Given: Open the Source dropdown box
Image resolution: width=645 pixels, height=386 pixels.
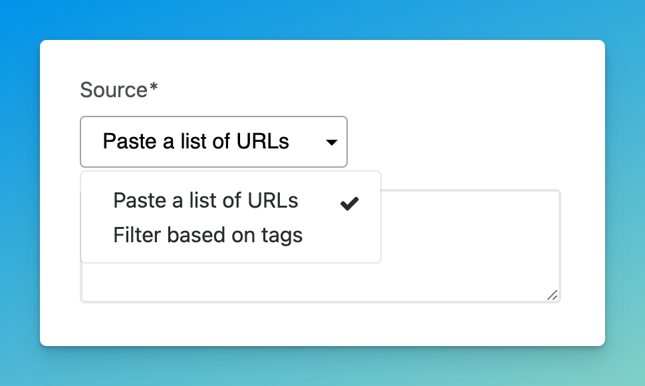Looking at the screenshot, I should point(213,142).
